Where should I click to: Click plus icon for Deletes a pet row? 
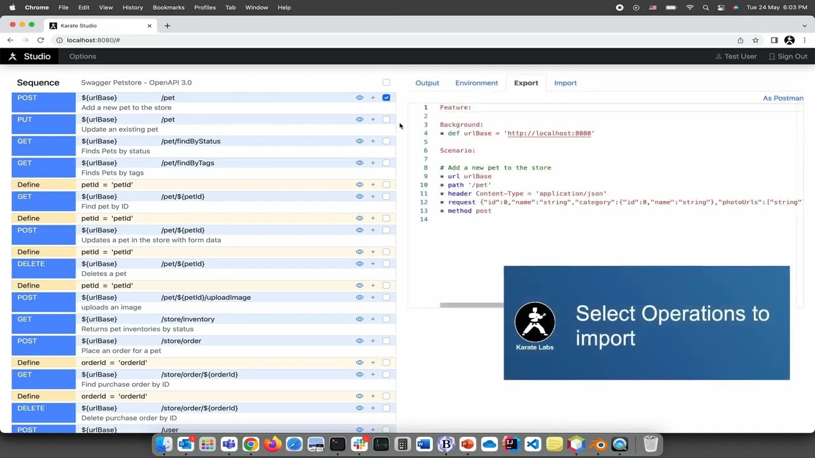click(372, 264)
